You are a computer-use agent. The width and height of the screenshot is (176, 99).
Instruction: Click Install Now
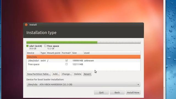tap(133, 92)
